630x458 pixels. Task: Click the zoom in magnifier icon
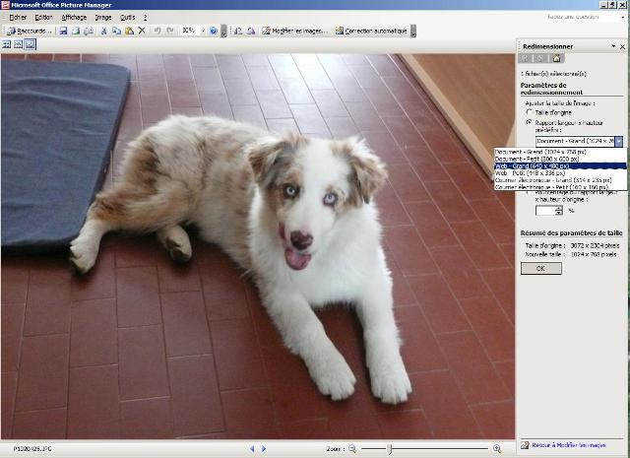tap(496, 449)
